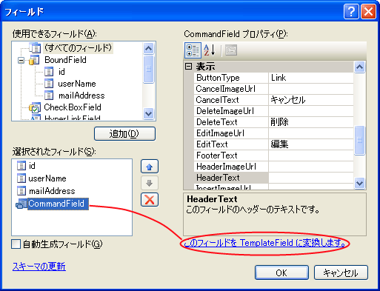Click the BoundField folder icon
The width and height of the screenshot is (380, 291).
pos(34,60)
